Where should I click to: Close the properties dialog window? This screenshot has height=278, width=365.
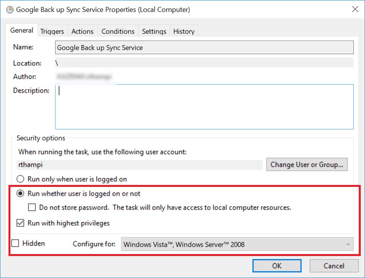point(355,9)
